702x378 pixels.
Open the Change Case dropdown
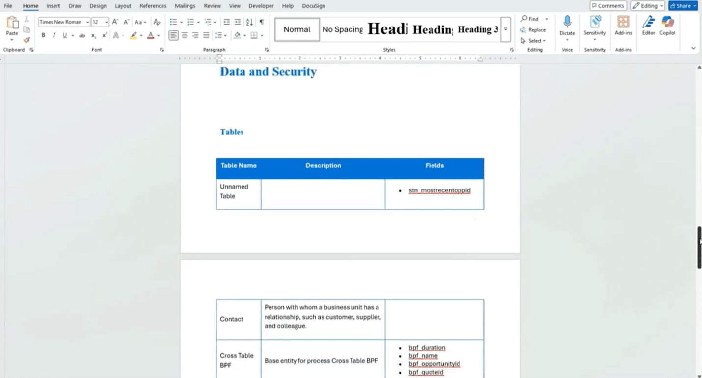click(x=141, y=22)
